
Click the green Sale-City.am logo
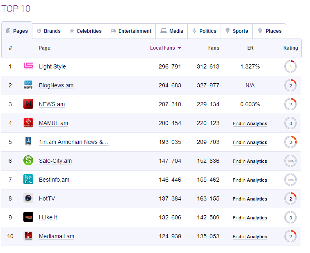pos(28,161)
